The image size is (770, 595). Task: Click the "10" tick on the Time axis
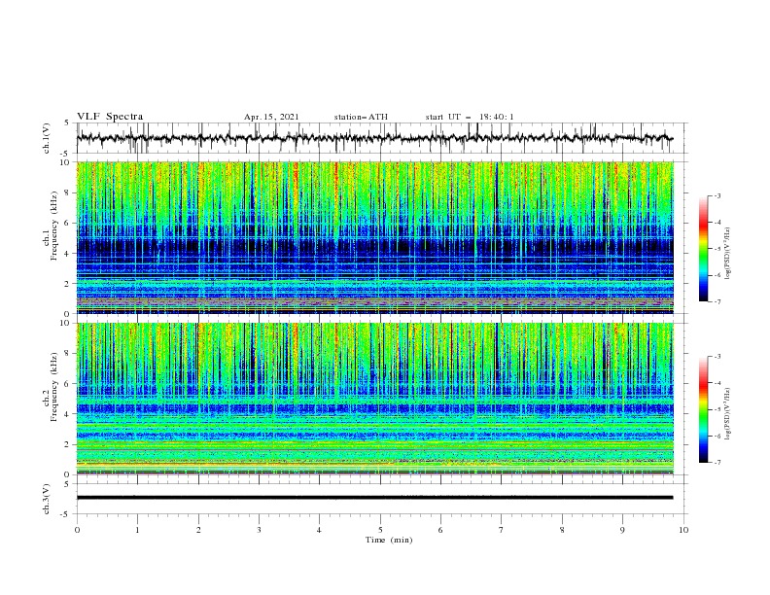click(x=683, y=530)
